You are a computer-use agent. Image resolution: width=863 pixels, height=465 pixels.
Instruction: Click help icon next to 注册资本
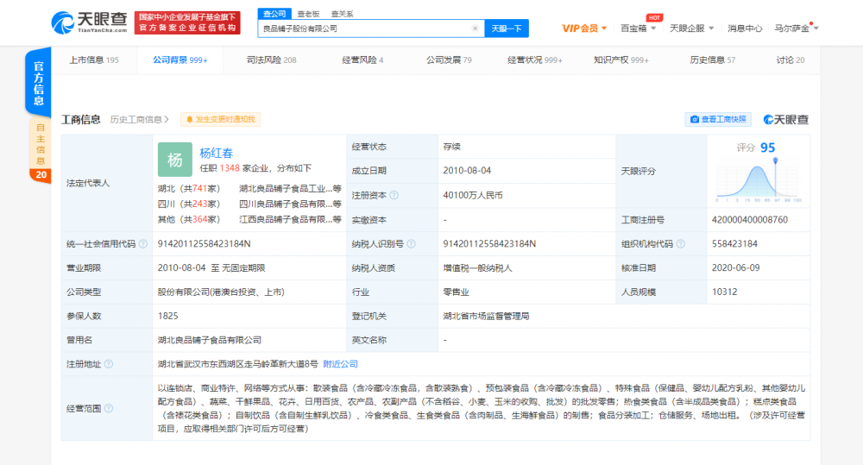[x=394, y=195]
